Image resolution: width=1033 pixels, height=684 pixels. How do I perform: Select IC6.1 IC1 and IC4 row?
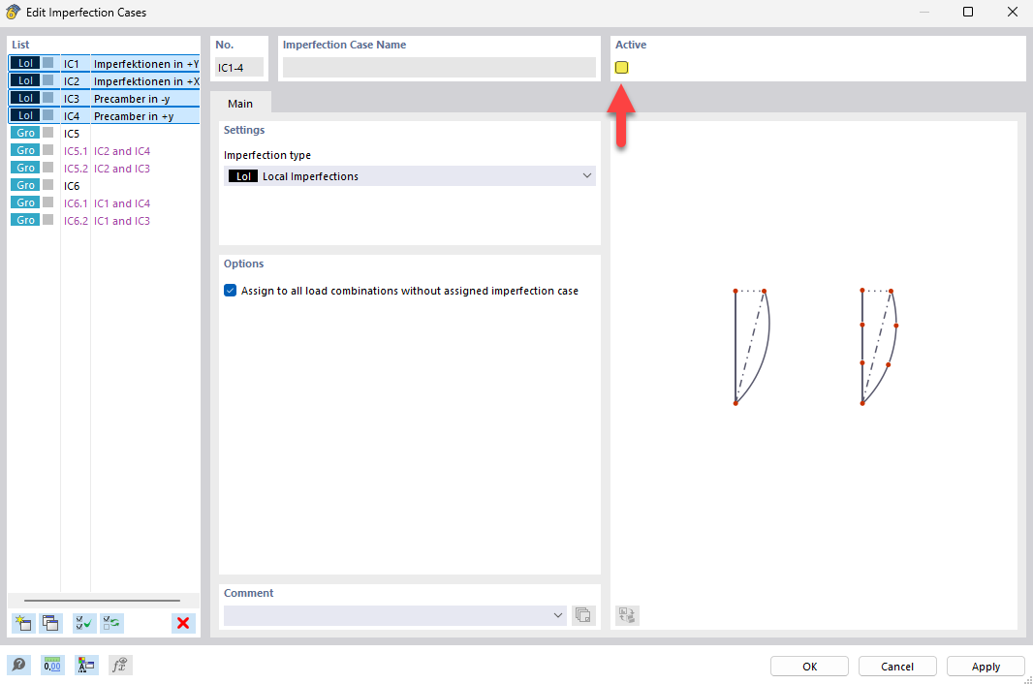pos(104,202)
